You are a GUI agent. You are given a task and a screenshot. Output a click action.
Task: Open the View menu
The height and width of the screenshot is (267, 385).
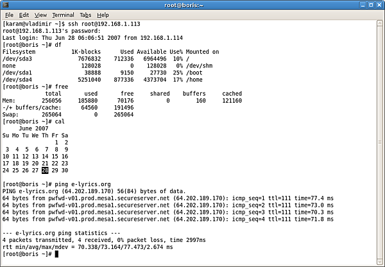tap(40, 15)
